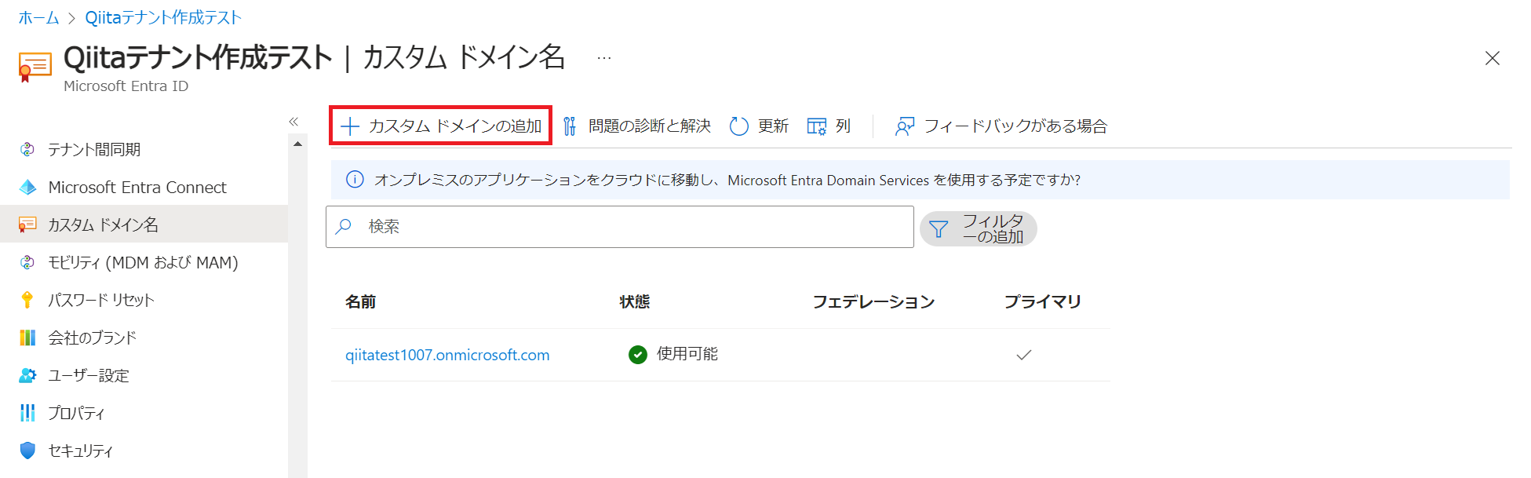Image resolution: width=1531 pixels, height=478 pixels.
Task: Click the 会社のブランド icon
Action: [x=27, y=338]
